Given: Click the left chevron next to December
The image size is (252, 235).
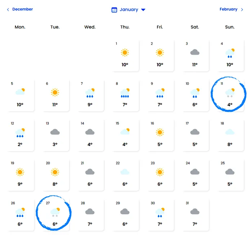Looking at the screenshot, I should (8, 10).
